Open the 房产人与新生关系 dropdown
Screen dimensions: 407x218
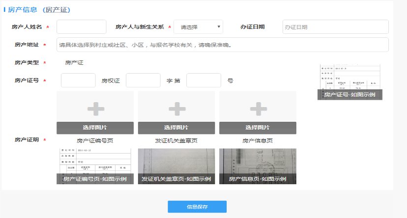(x=198, y=27)
